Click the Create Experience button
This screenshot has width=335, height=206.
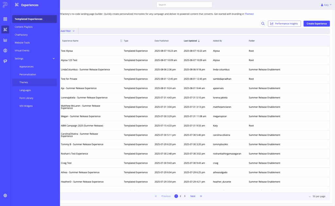point(317,24)
